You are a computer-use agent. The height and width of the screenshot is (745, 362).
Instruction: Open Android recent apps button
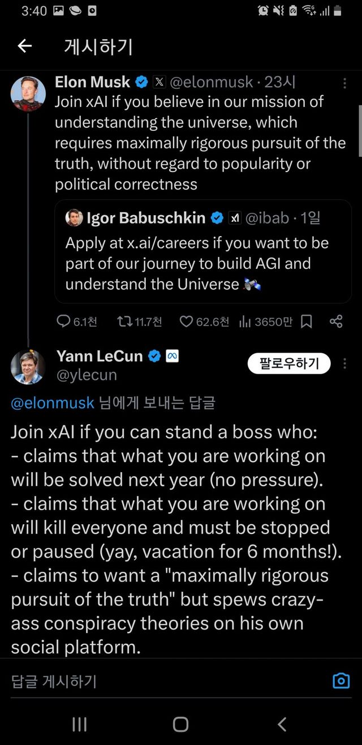tap(80, 724)
